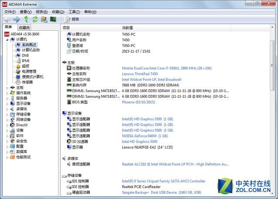Click the 安全性 shield icon
278x199 pixels.
pos(13,141)
